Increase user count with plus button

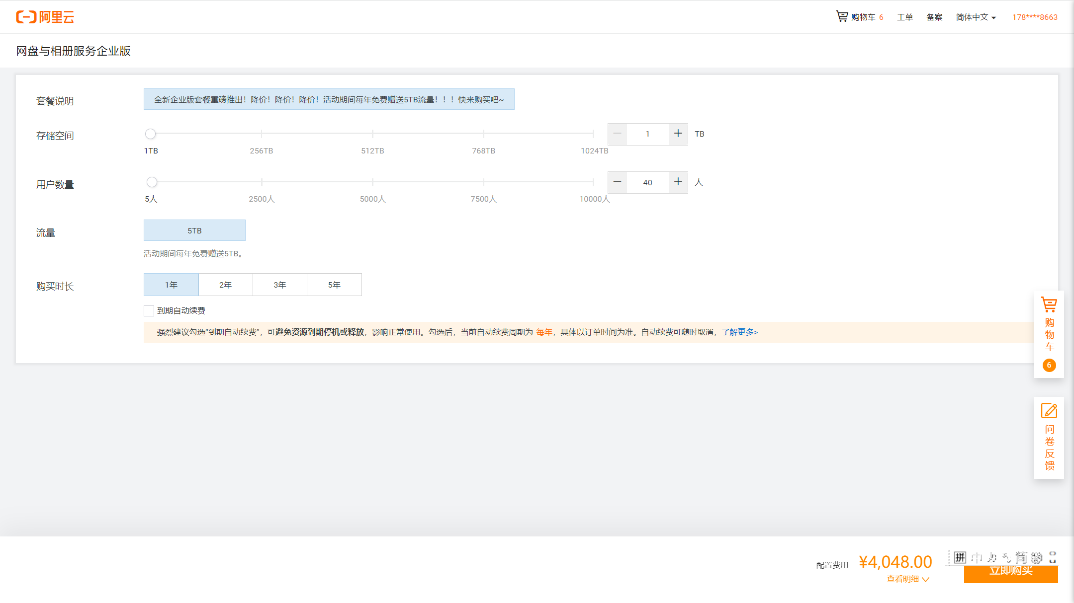[678, 182]
